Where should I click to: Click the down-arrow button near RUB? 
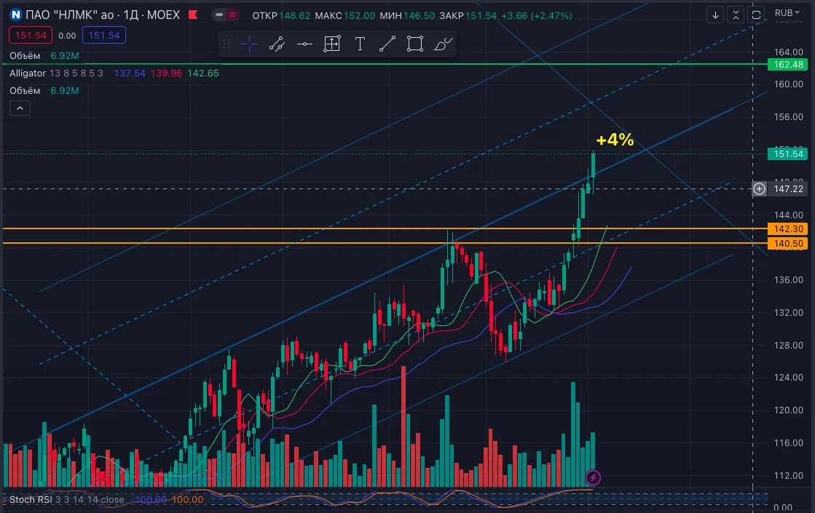coord(715,15)
